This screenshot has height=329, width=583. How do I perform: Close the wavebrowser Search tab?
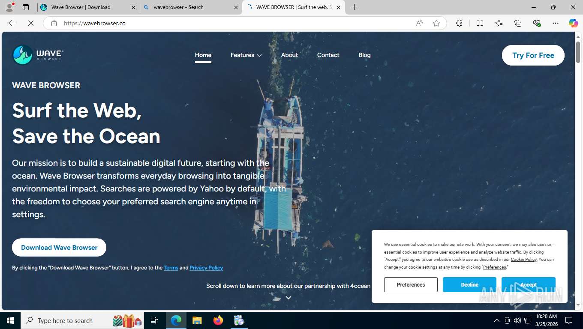pos(236,7)
